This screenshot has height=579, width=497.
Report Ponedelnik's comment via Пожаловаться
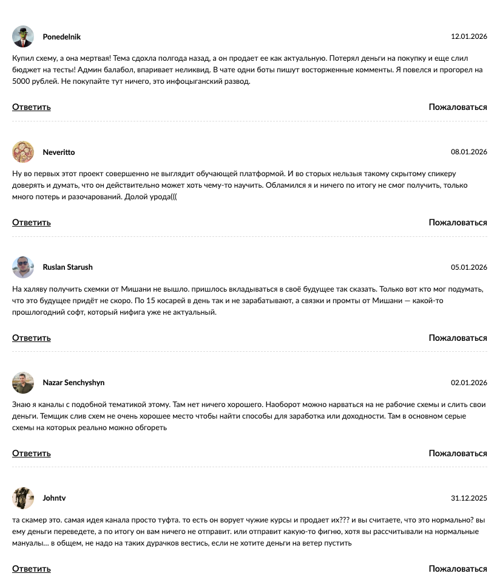pyautogui.click(x=458, y=107)
